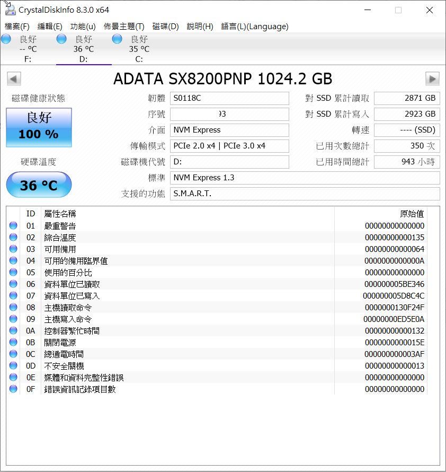Click the ID column header
Viewport: 446px width, 472px height.
(31, 214)
